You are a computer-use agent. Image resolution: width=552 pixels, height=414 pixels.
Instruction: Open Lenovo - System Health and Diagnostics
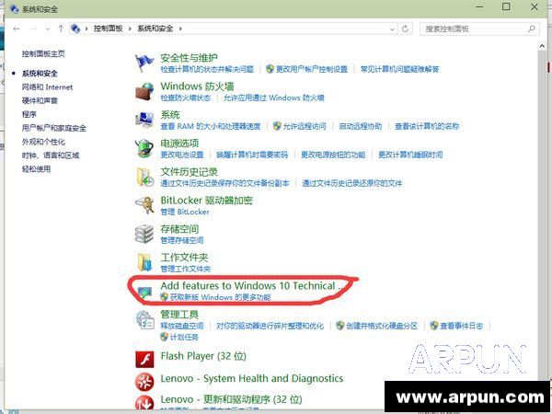click(252, 378)
